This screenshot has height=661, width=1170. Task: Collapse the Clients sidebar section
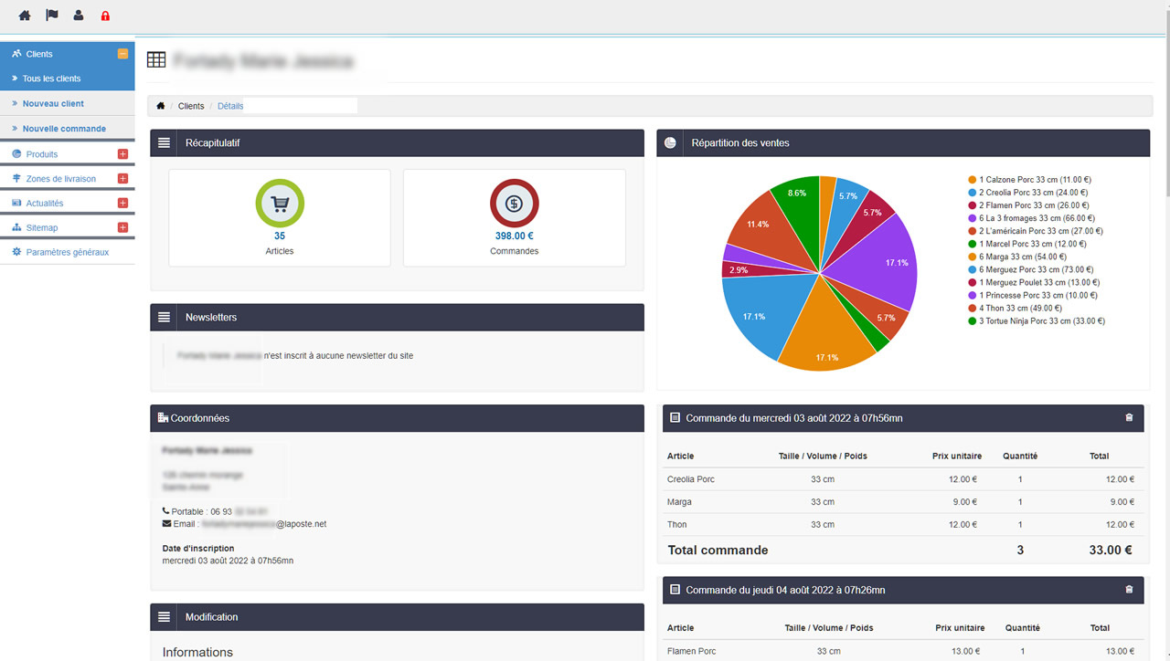tap(122, 54)
